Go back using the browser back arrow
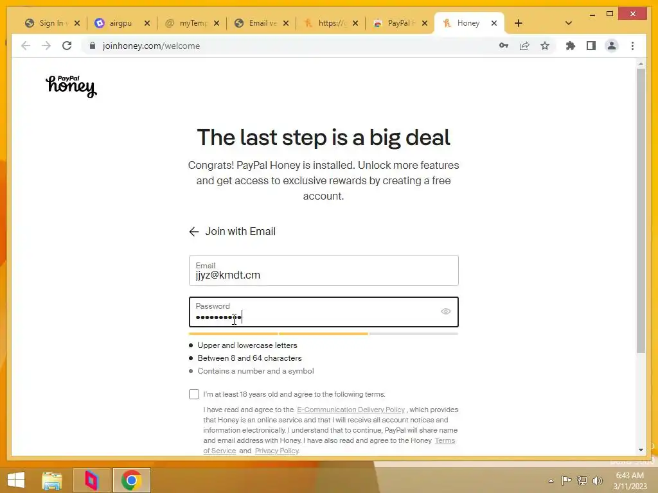658x493 pixels. 26,46
